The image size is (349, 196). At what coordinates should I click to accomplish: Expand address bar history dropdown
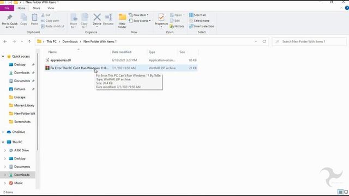[256, 41]
